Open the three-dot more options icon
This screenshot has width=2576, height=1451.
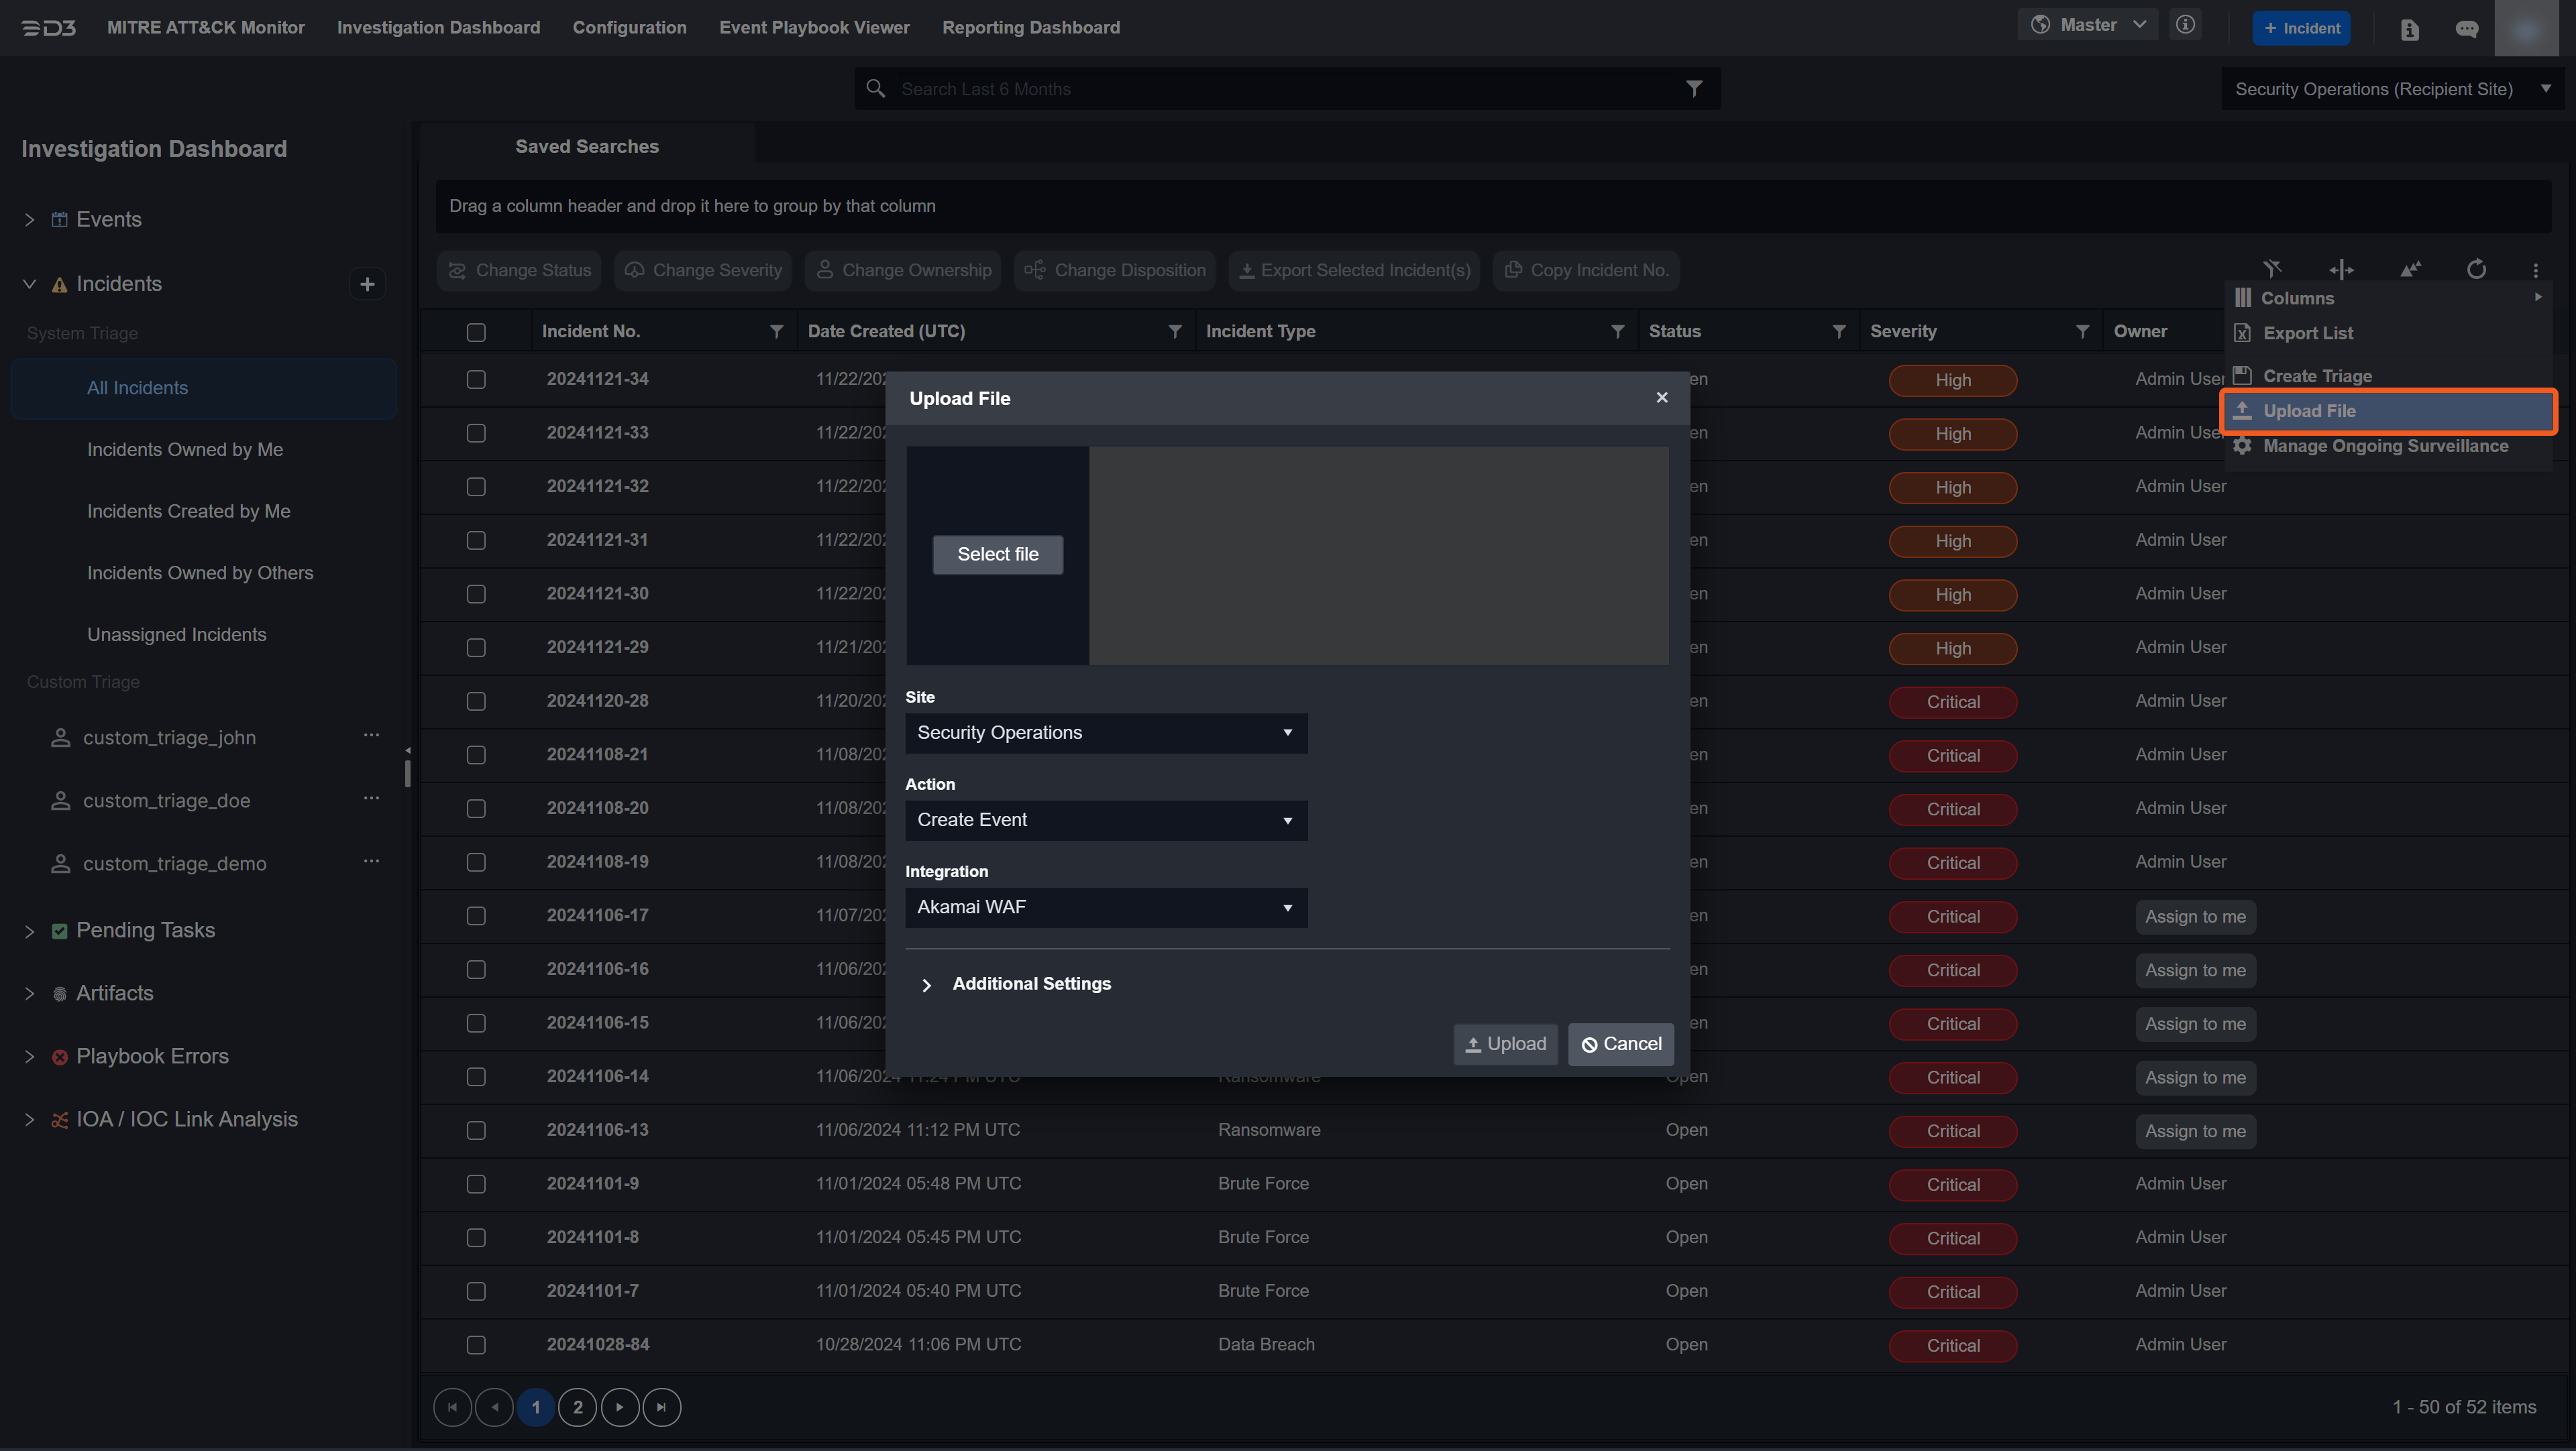coord(2535,270)
